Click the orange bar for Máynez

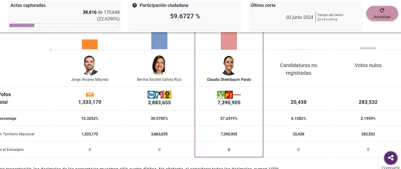[x=90, y=44]
